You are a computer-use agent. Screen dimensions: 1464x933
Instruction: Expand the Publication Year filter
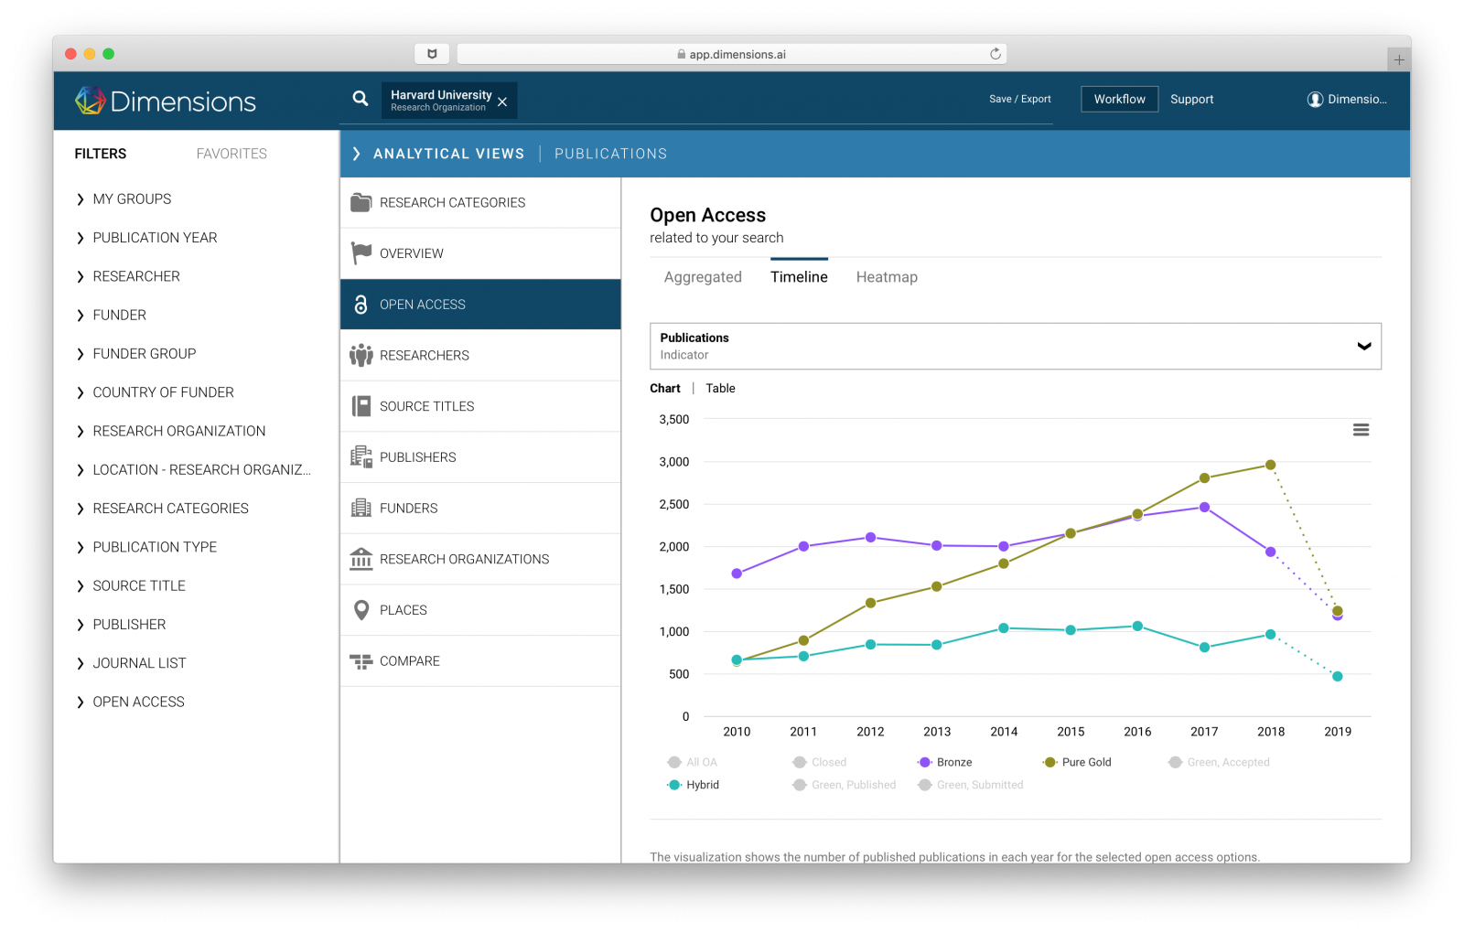tap(155, 238)
